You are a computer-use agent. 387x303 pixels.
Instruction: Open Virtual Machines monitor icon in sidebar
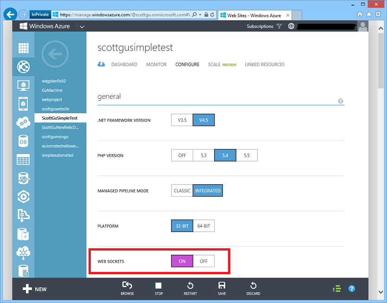click(x=24, y=85)
